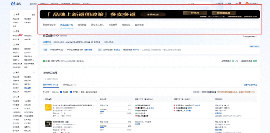Click the 常用 section folder icon

click(14, 15)
